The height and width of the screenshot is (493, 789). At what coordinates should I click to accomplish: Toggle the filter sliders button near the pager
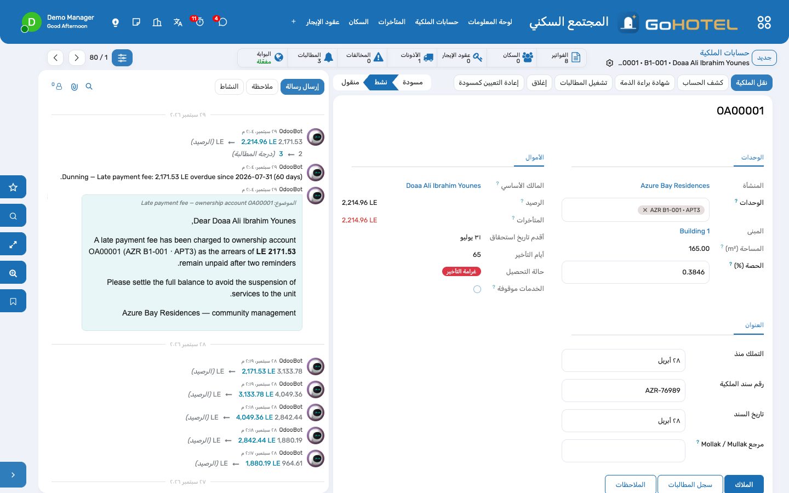pyautogui.click(x=122, y=58)
